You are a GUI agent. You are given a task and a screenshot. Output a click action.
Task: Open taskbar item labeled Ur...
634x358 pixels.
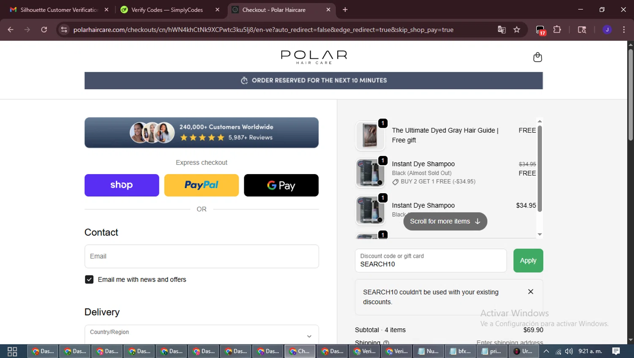tap(524, 351)
